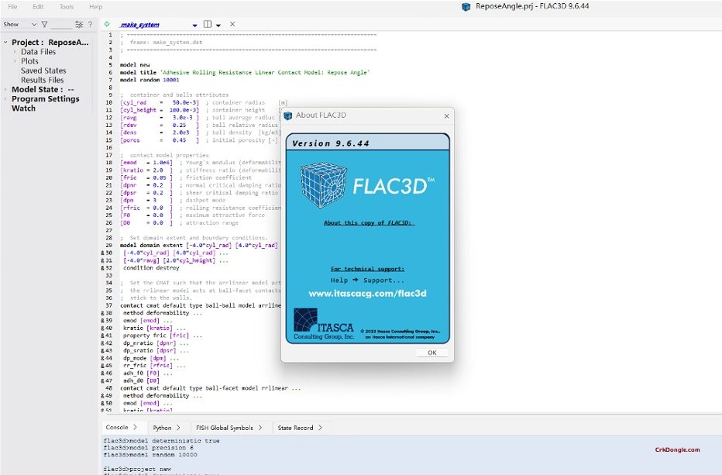Open www.itascacg.com/flac3d link
722x475 pixels.
click(367, 294)
